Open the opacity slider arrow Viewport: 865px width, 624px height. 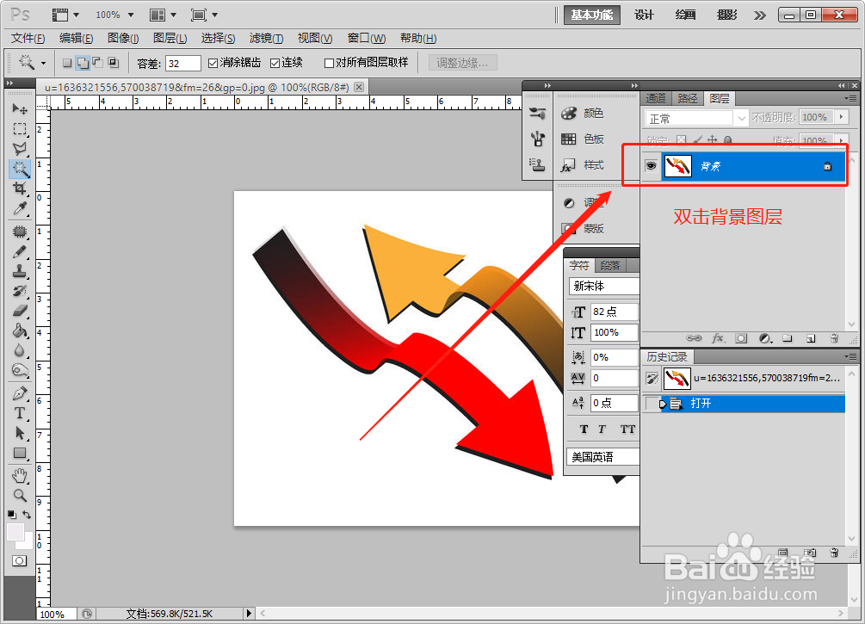coord(841,117)
